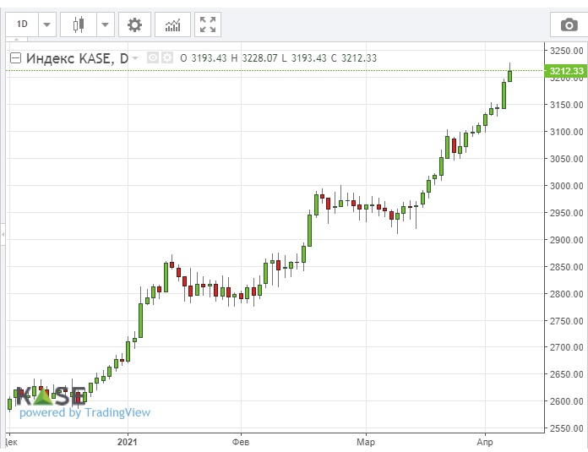Click the 2600.00 price axis label

click(566, 401)
